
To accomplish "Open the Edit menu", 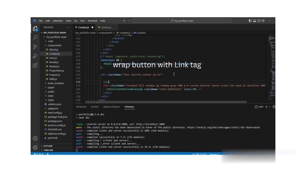I will point(48,21).
